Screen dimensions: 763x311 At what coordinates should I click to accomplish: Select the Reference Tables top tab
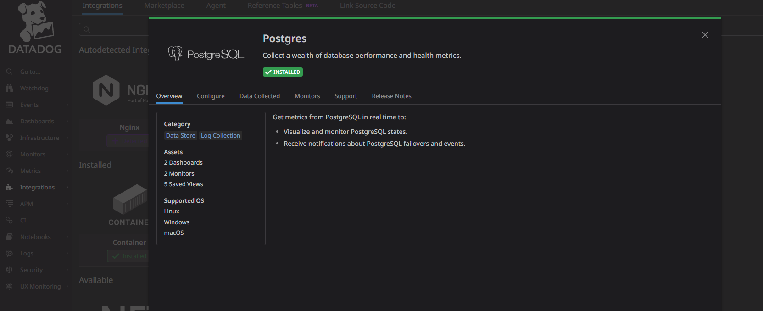[283, 6]
